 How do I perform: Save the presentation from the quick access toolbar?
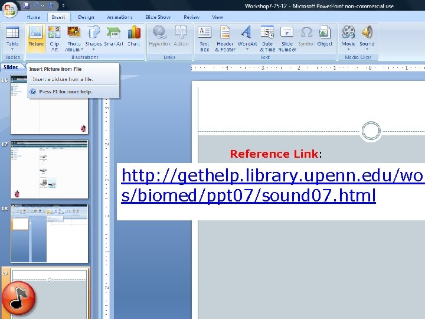[x=26, y=5]
